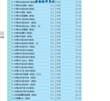Click the file icon of 11.16号PINE空IAH(自动)
Image resolution: width=110 pixels, height=101 pixels.
pyautogui.click(x=9, y=50)
